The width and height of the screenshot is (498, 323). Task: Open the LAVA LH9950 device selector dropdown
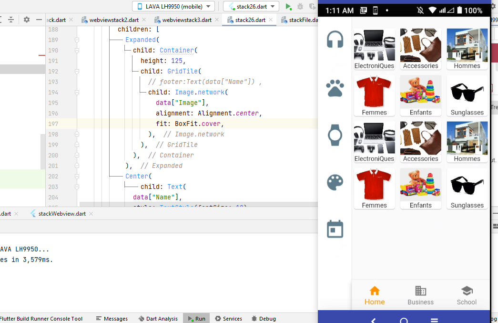point(173,6)
